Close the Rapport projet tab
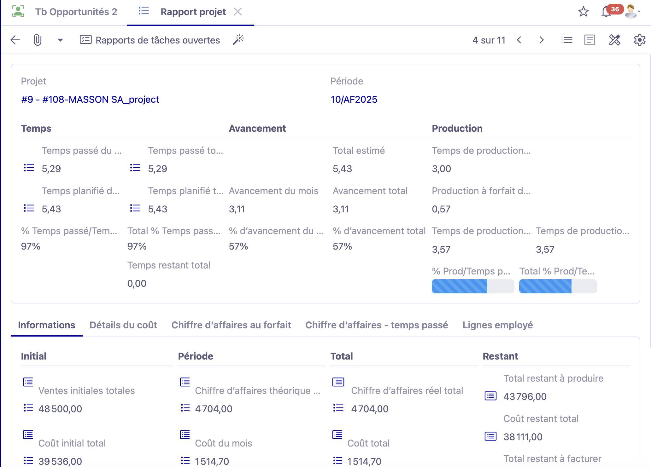 click(x=238, y=12)
